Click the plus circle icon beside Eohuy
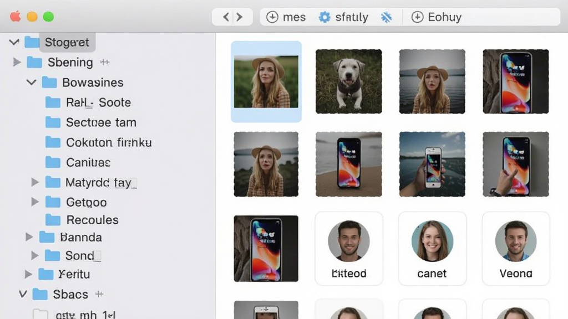Image resolution: width=568 pixels, height=319 pixels. (x=417, y=17)
